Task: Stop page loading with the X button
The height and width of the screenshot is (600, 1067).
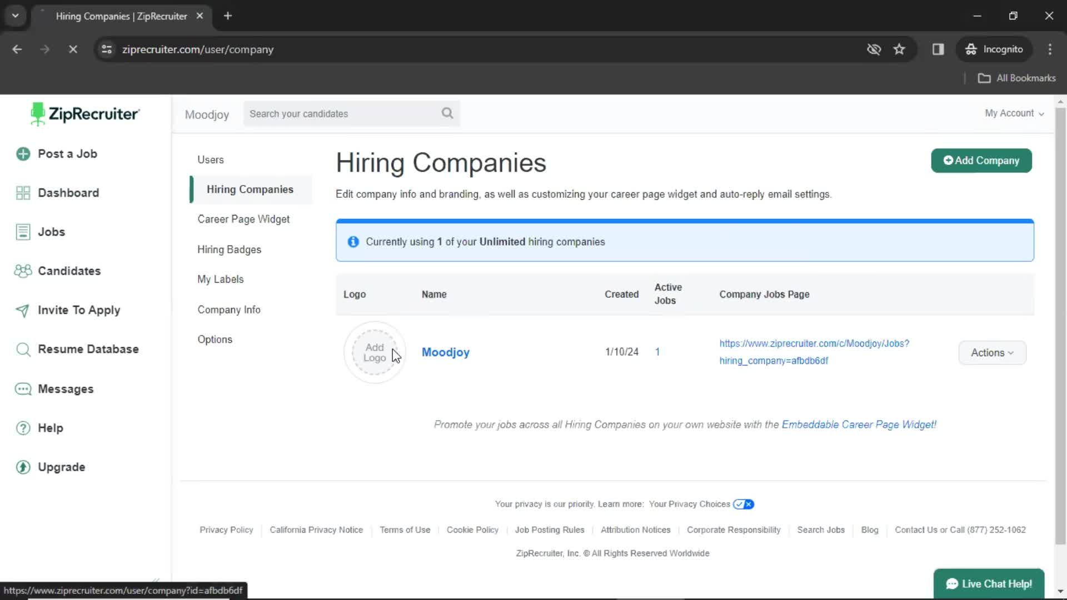Action: 73,49
